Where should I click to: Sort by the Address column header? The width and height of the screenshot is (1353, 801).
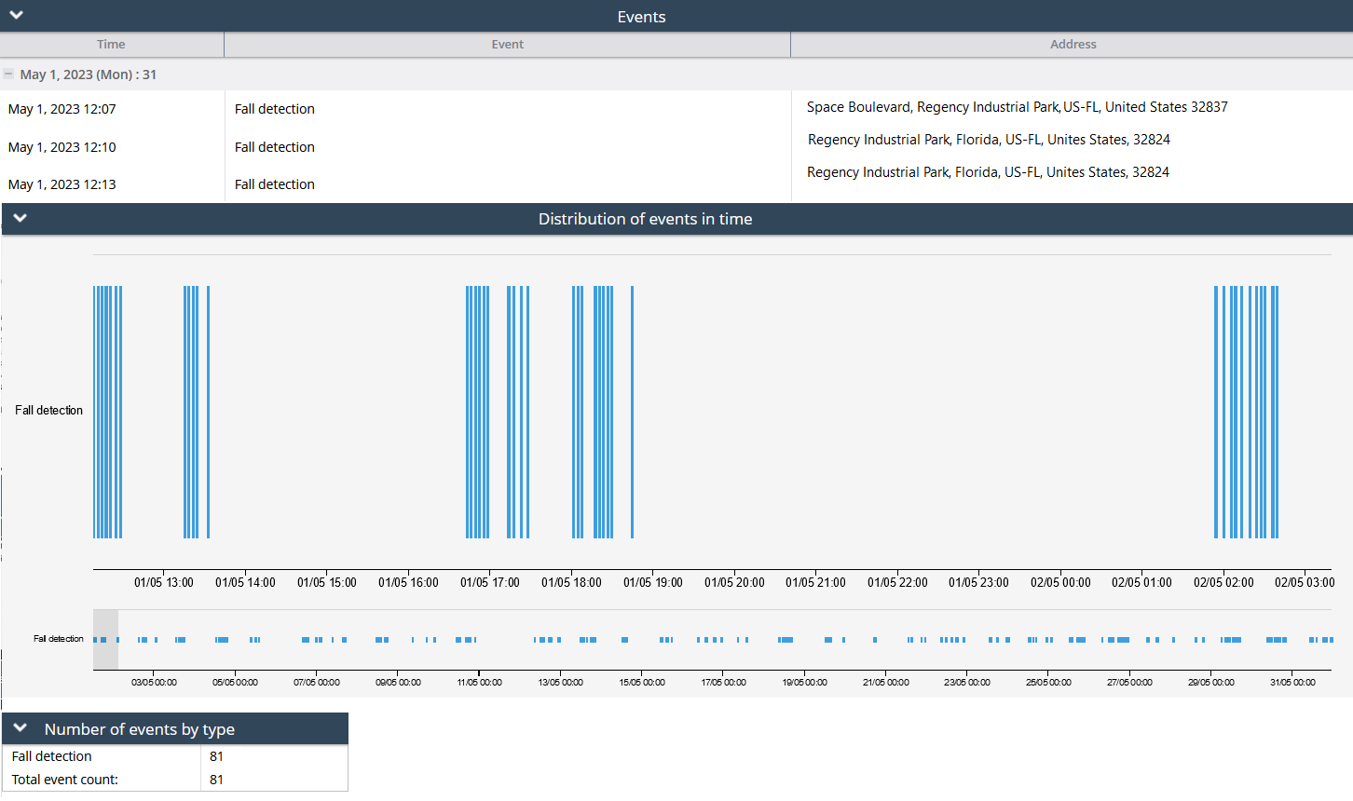coord(1073,45)
